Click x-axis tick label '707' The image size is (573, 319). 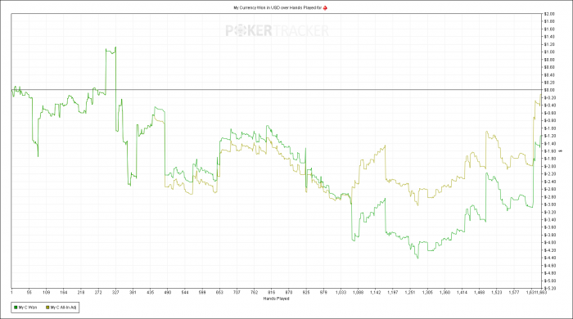pyautogui.click(x=237, y=292)
